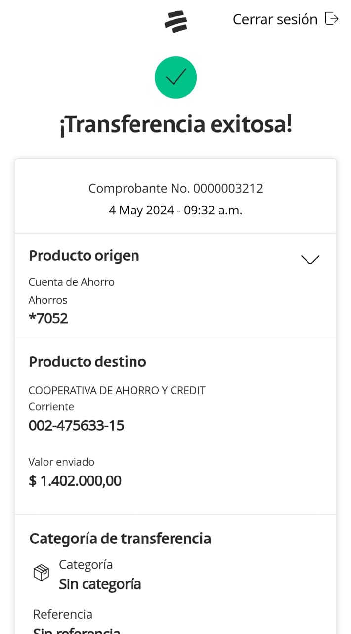351x634 pixels.
Task: Click the date 4 May 2024 text
Action: [175, 210]
